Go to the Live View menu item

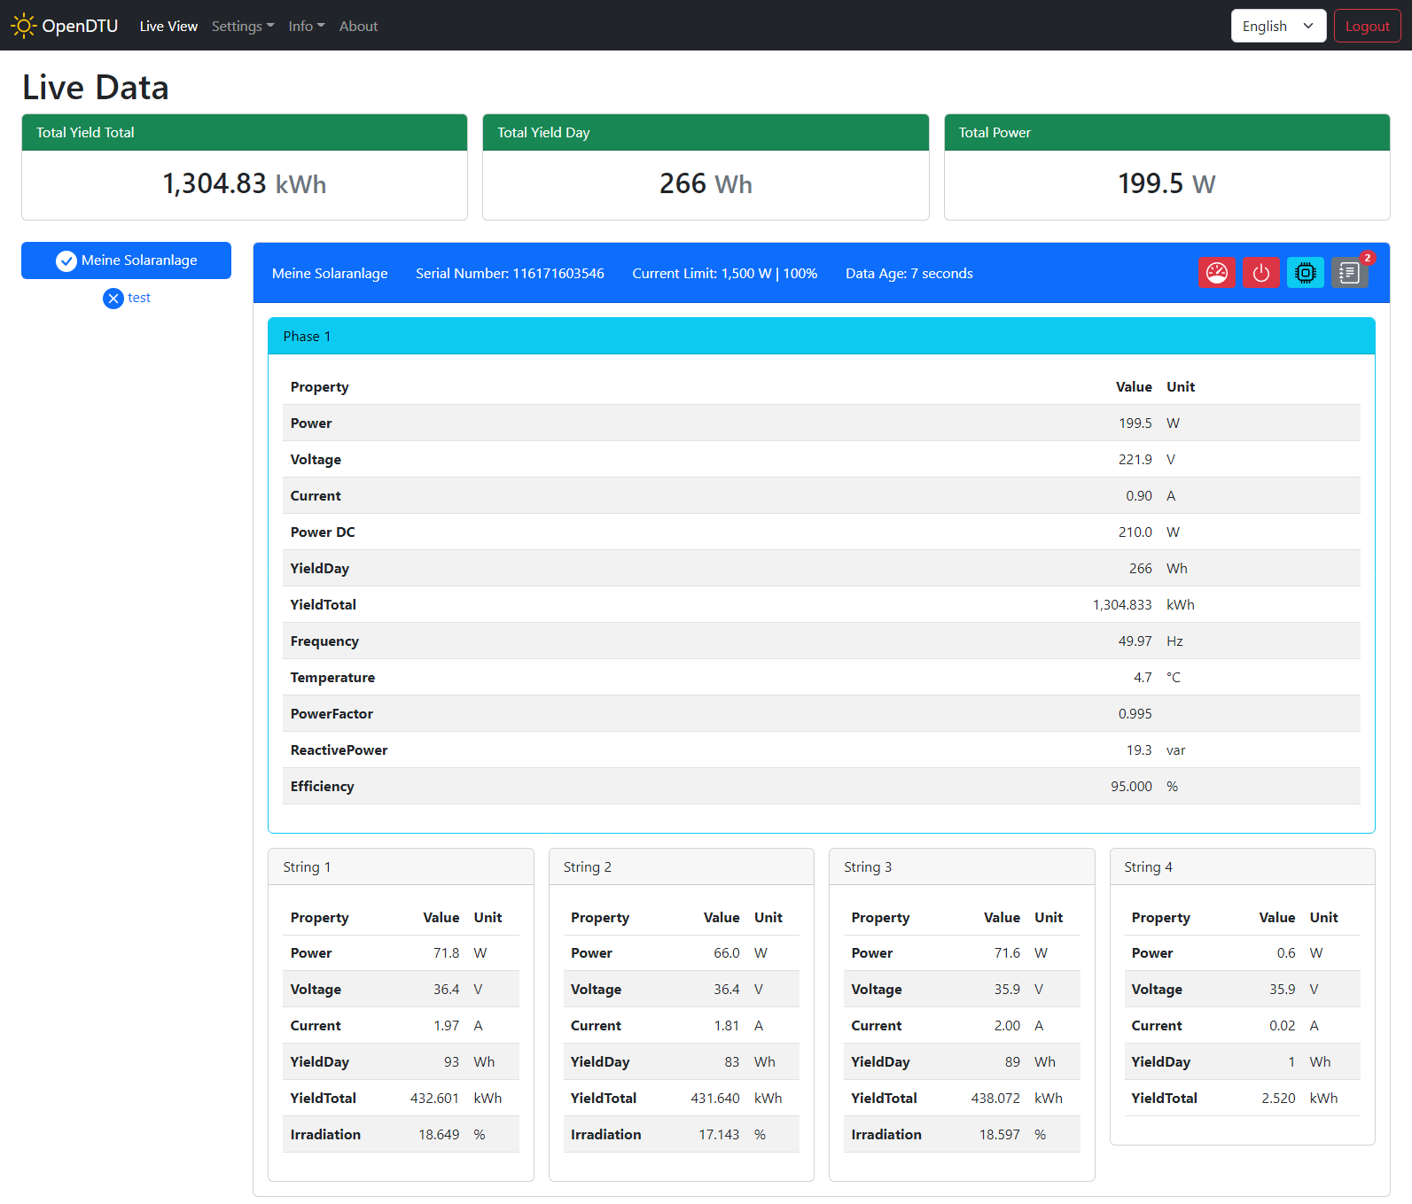168,27
